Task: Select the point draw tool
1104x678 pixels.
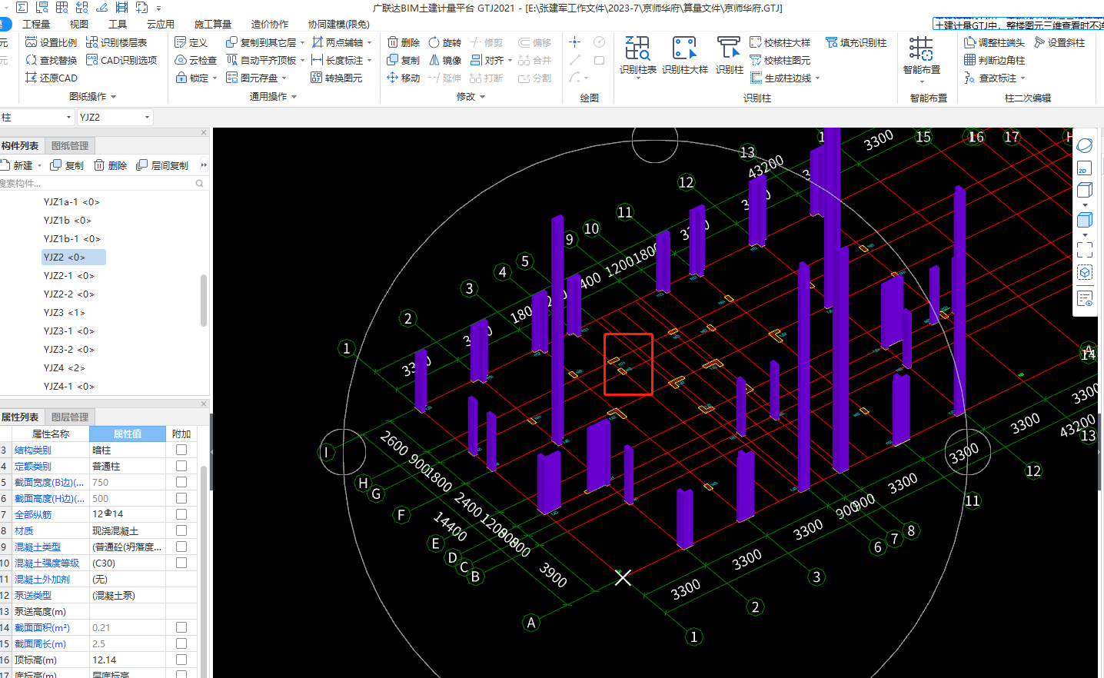Action: (x=574, y=42)
